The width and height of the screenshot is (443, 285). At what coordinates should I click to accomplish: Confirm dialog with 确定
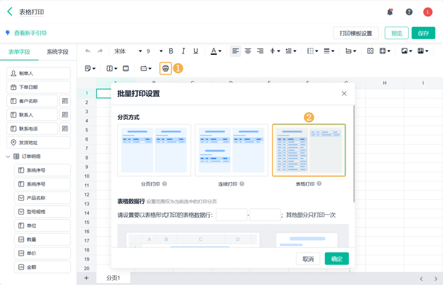pyautogui.click(x=337, y=259)
